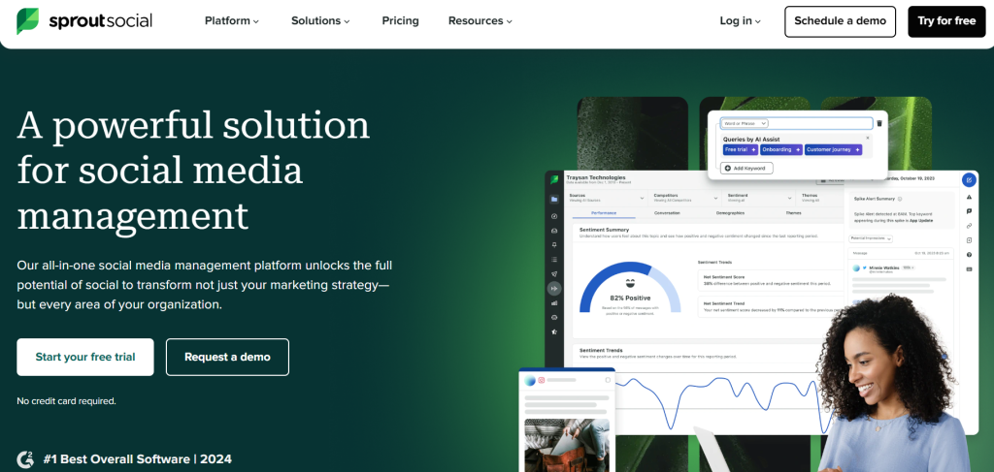
Task: Switch to the Themes tab beside Demographics
Action: tap(793, 213)
